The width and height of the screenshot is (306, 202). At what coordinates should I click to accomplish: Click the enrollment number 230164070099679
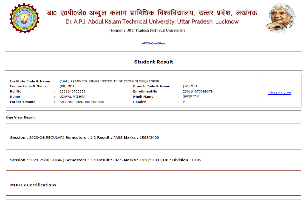197,91
